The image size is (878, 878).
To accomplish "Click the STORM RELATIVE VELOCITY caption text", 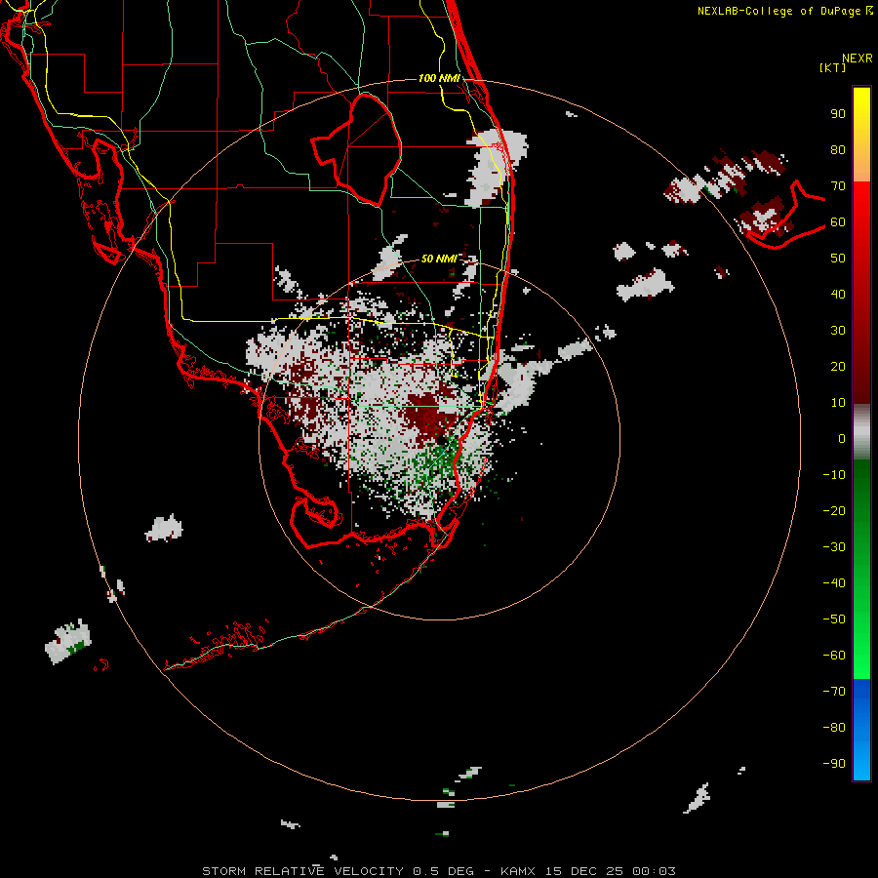I will coord(302,871).
